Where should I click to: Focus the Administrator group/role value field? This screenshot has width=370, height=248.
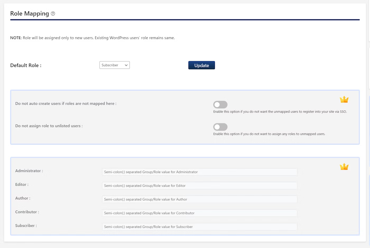(200, 172)
